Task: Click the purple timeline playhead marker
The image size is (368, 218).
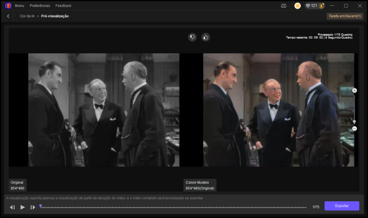Action: (x=41, y=206)
